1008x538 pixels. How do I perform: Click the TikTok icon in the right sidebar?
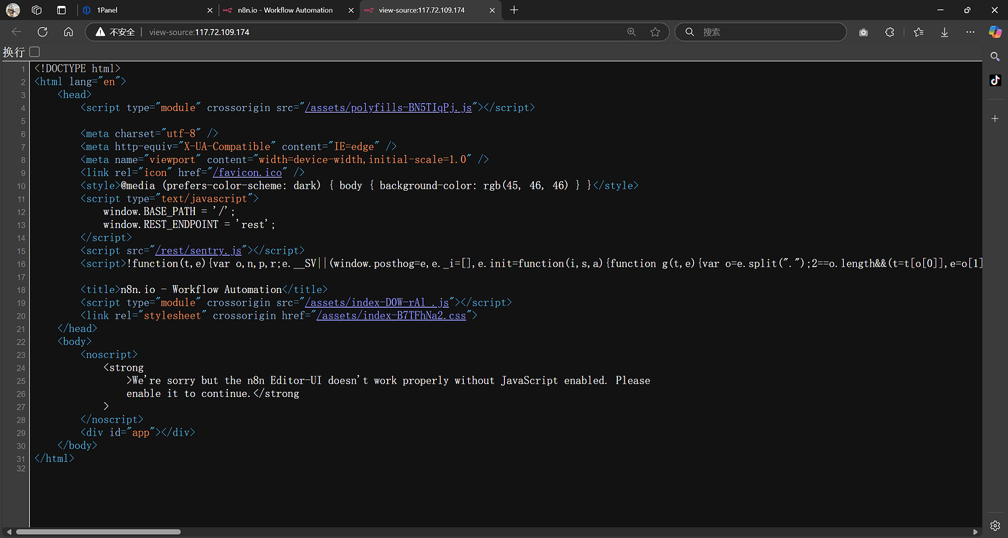coord(995,80)
